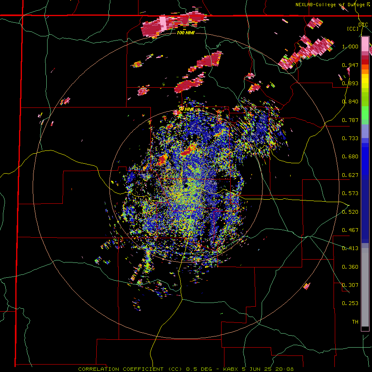Image resolution: width=372 pixels, height=372 pixels.
Task: Select the 0.253 legend value
Action: click(350, 303)
